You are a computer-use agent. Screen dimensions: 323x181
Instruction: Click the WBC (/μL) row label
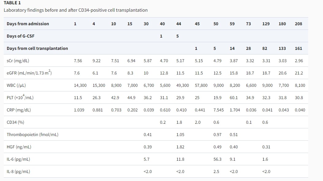coord(18,85)
